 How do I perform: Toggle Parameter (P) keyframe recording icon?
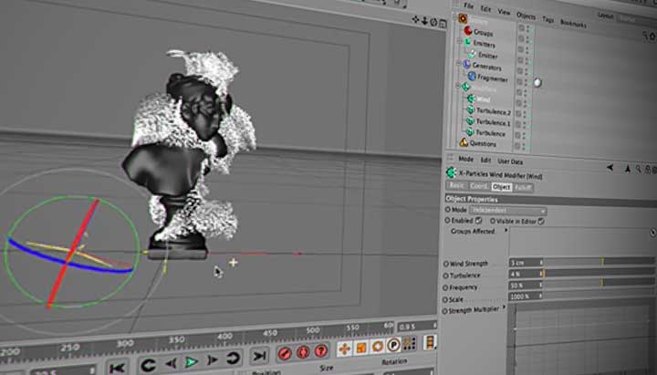pos(394,345)
